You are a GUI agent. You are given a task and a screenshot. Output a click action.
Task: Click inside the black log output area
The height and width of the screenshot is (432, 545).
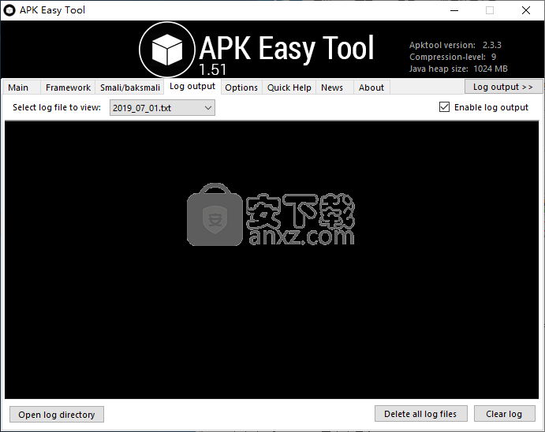click(271, 260)
